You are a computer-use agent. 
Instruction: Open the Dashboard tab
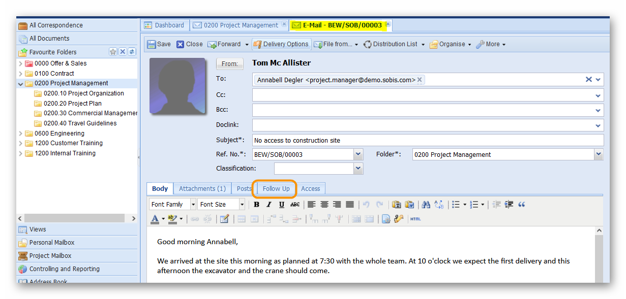(164, 25)
